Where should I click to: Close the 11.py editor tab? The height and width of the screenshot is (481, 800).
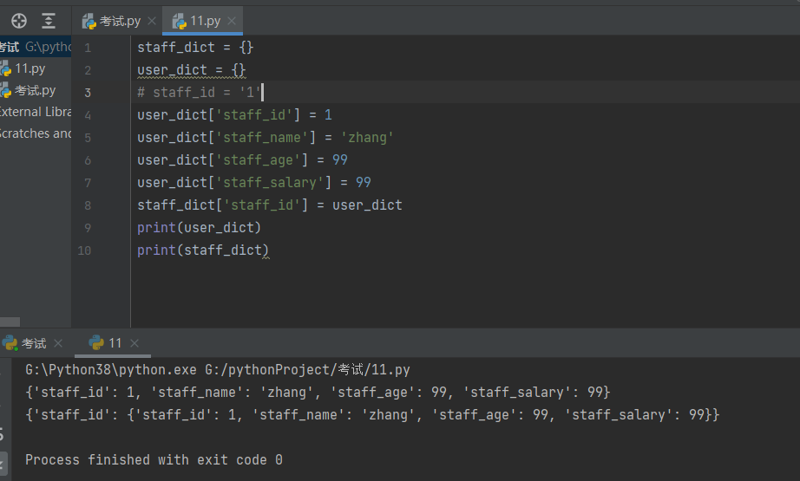tap(232, 21)
